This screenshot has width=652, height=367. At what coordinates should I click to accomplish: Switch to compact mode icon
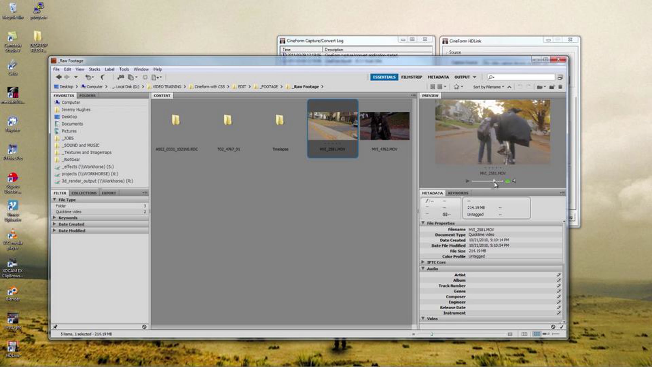point(560,77)
